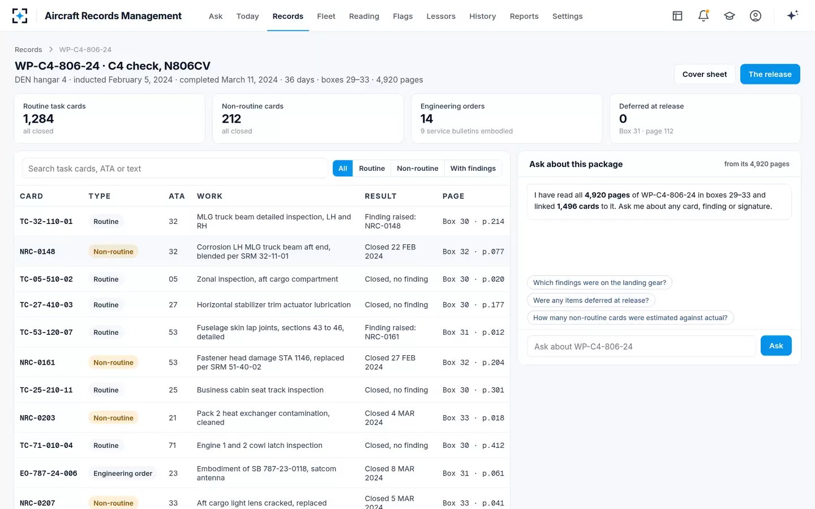Switch to the Fleet tab
Viewport: 815px width, 509px height.
(x=326, y=16)
